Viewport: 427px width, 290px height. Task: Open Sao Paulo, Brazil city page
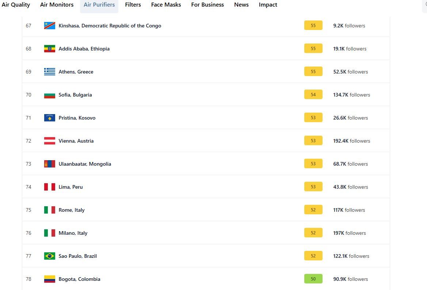[x=77, y=256]
